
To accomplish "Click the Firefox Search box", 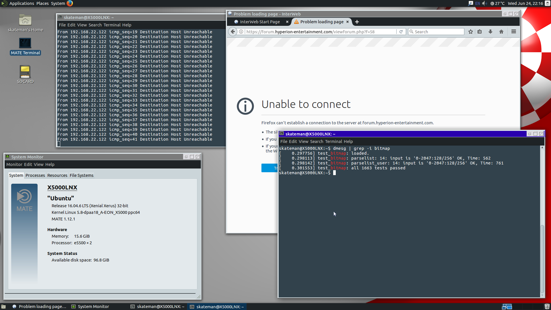I will pyautogui.click(x=436, y=32).
